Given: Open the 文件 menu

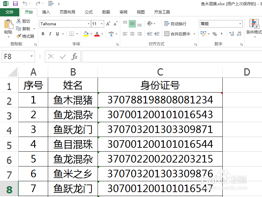Looking at the screenshot, I should point(10,12).
